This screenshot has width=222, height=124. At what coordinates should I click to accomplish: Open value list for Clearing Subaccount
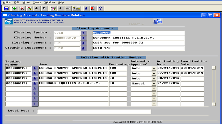pos(83,48)
